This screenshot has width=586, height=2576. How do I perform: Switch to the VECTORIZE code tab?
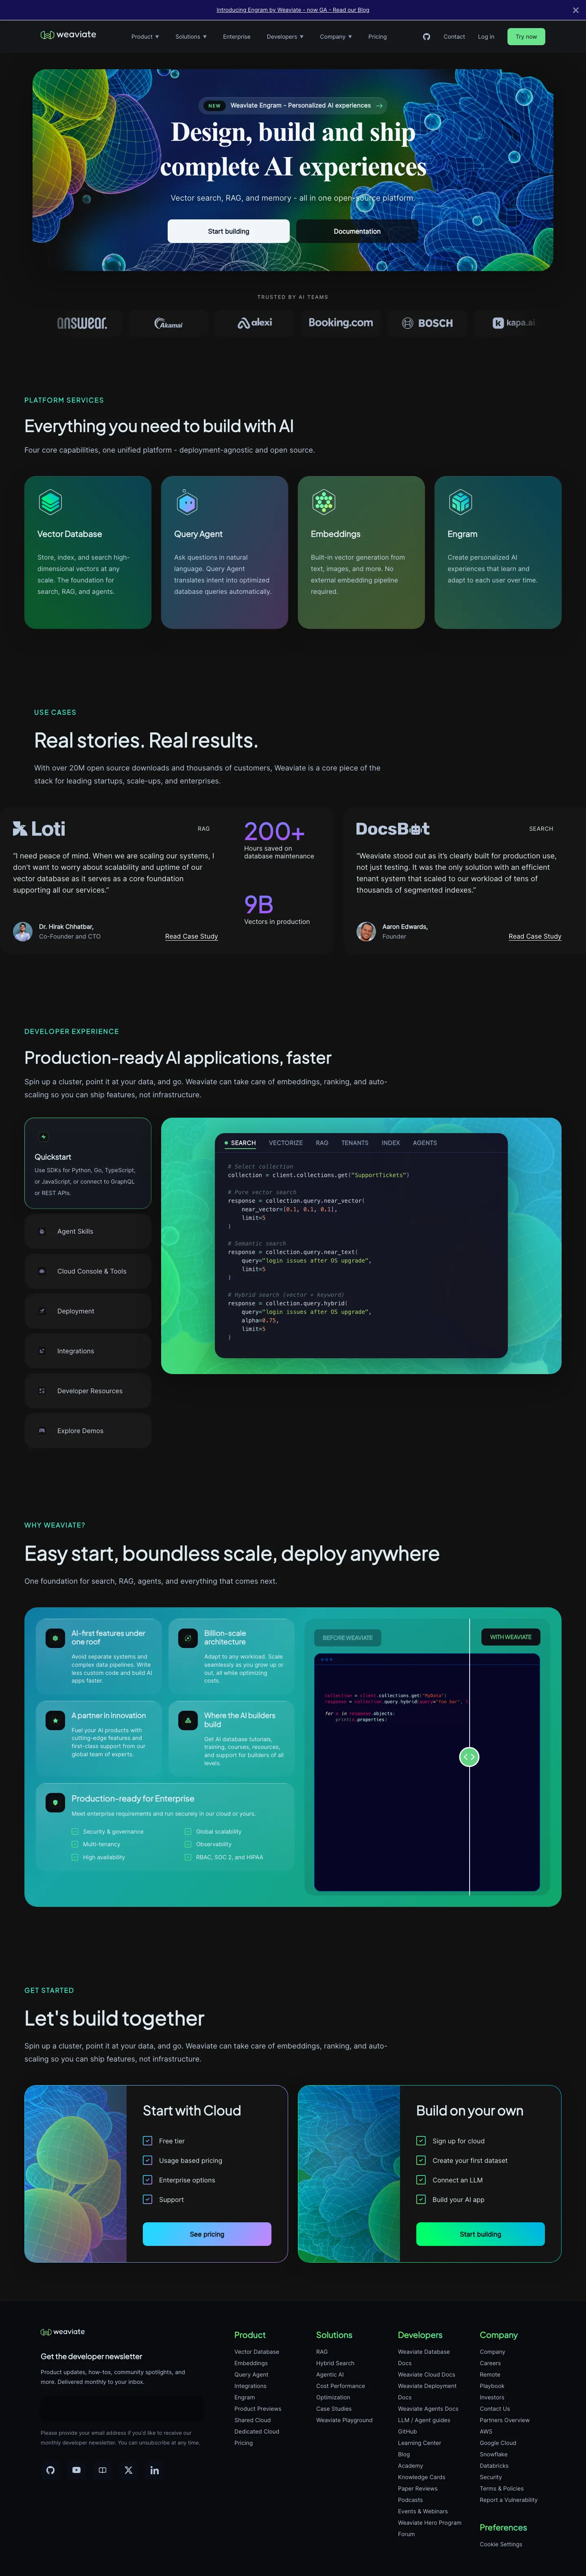[286, 1143]
